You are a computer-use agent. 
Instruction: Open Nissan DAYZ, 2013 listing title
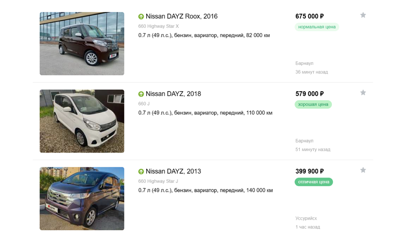pyautogui.click(x=173, y=172)
